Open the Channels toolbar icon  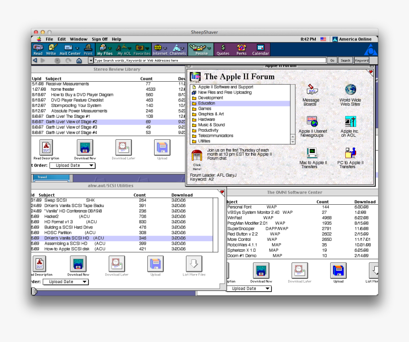[x=178, y=49]
